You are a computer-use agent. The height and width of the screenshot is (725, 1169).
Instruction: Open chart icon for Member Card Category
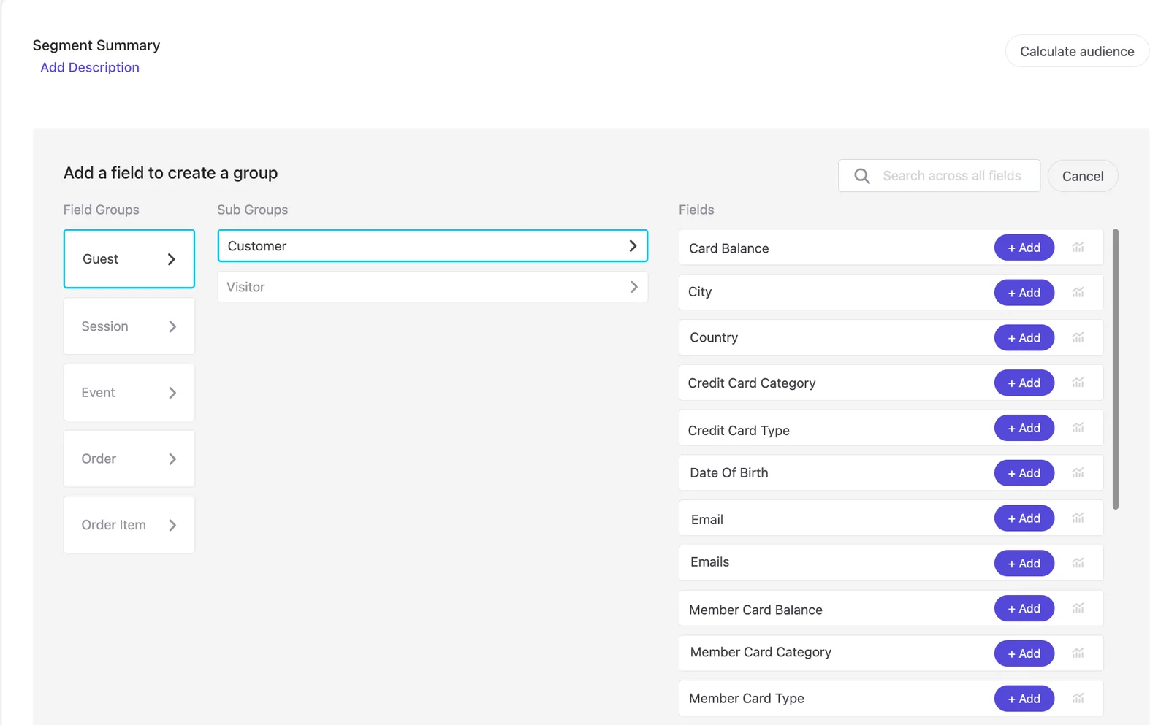(x=1078, y=653)
